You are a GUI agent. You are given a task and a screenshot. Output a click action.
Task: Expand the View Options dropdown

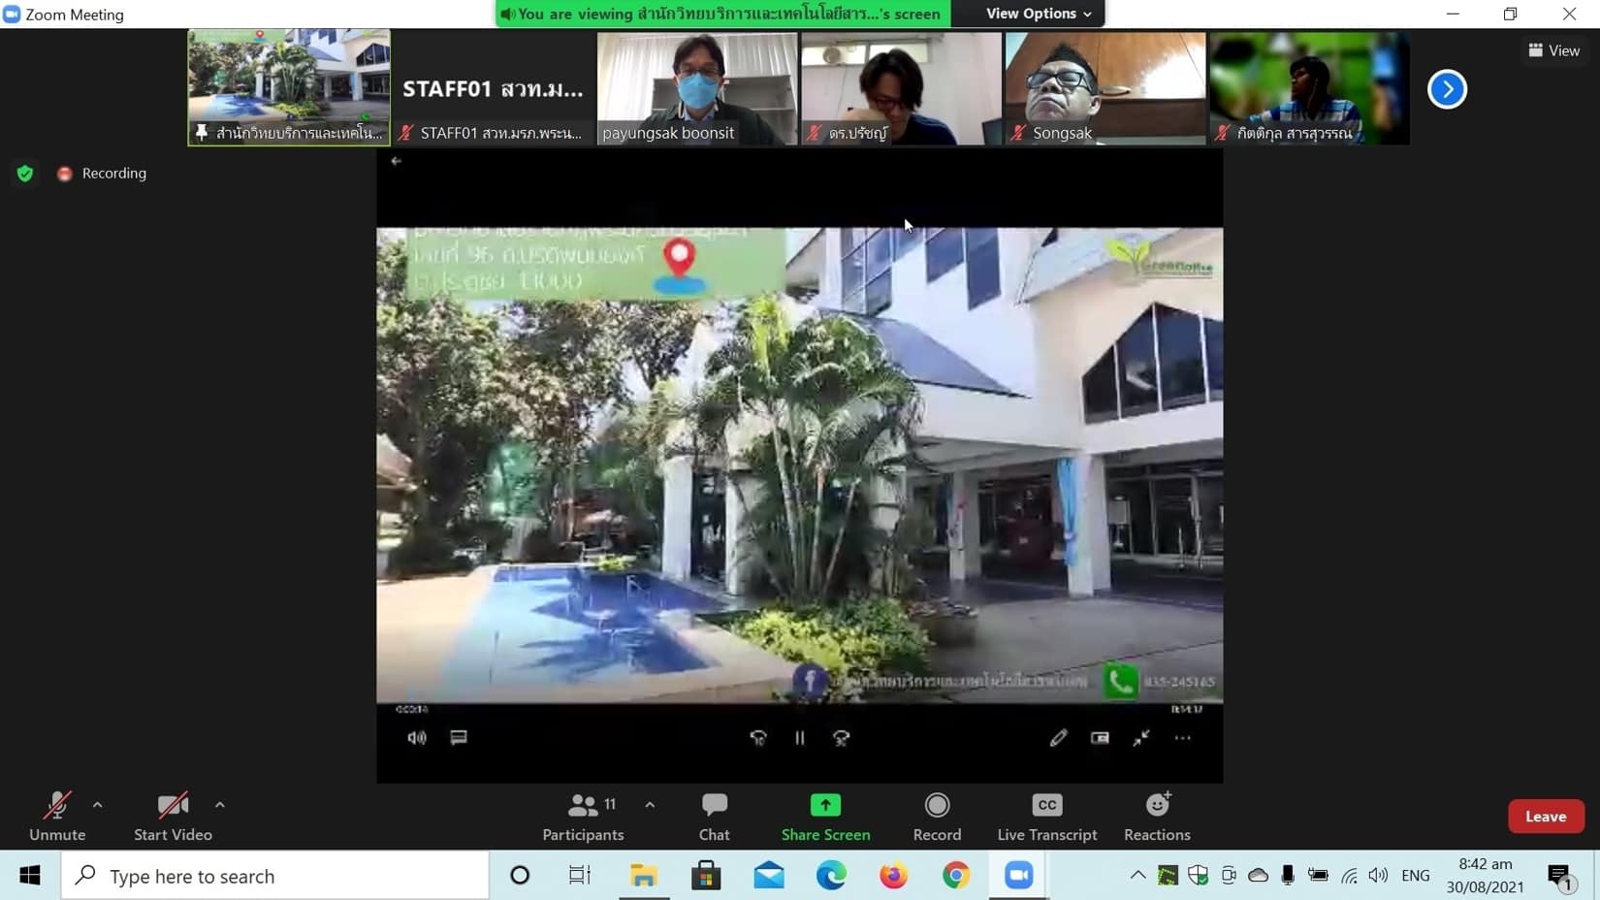coord(1038,14)
